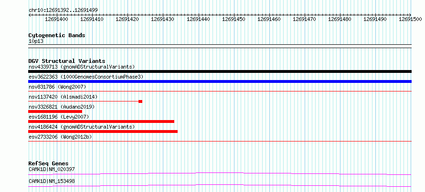The image size is (425, 192).
Task: Click ruler position 12691430
Action: pyautogui.click(x=163, y=19)
